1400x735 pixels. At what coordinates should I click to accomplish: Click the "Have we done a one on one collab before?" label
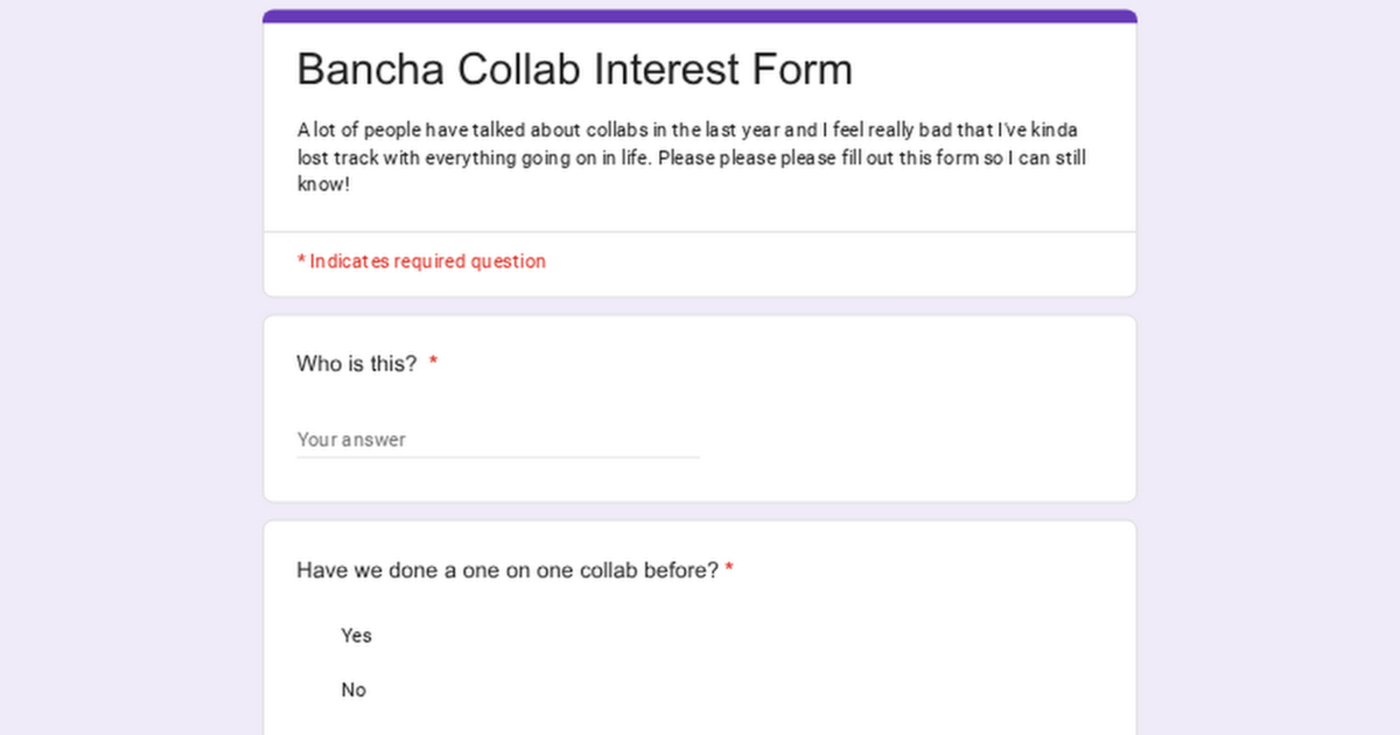pyautogui.click(x=507, y=570)
